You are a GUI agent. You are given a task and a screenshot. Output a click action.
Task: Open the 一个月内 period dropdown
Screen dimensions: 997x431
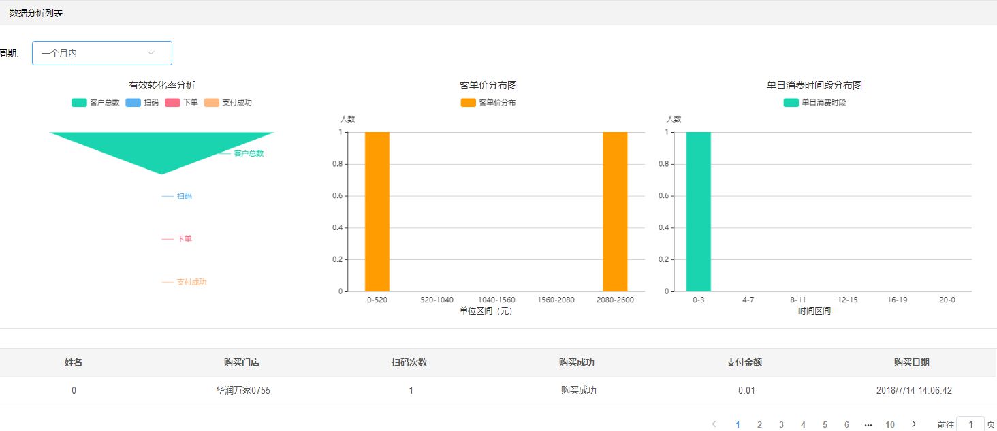(101, 53)
